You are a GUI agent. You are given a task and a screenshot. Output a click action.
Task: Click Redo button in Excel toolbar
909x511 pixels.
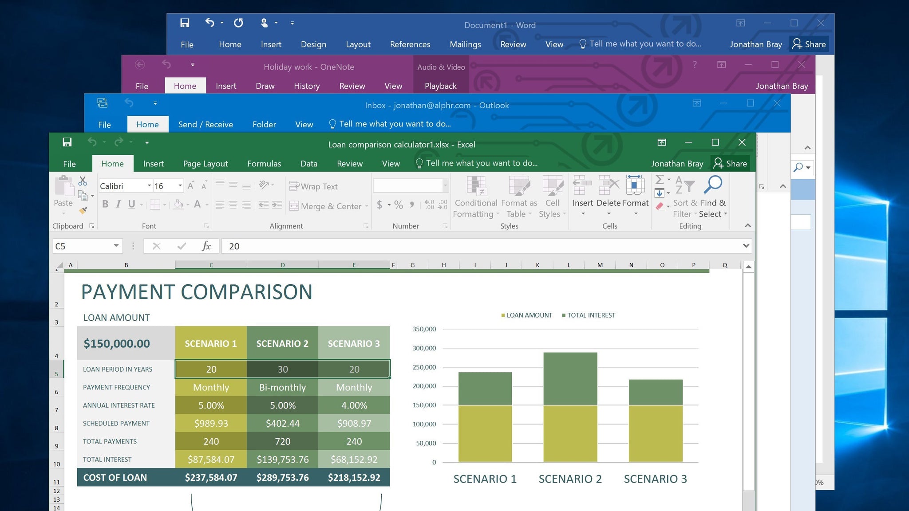coord(119,143)
